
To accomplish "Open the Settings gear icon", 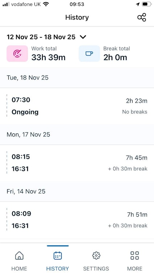I will (96, 256).
